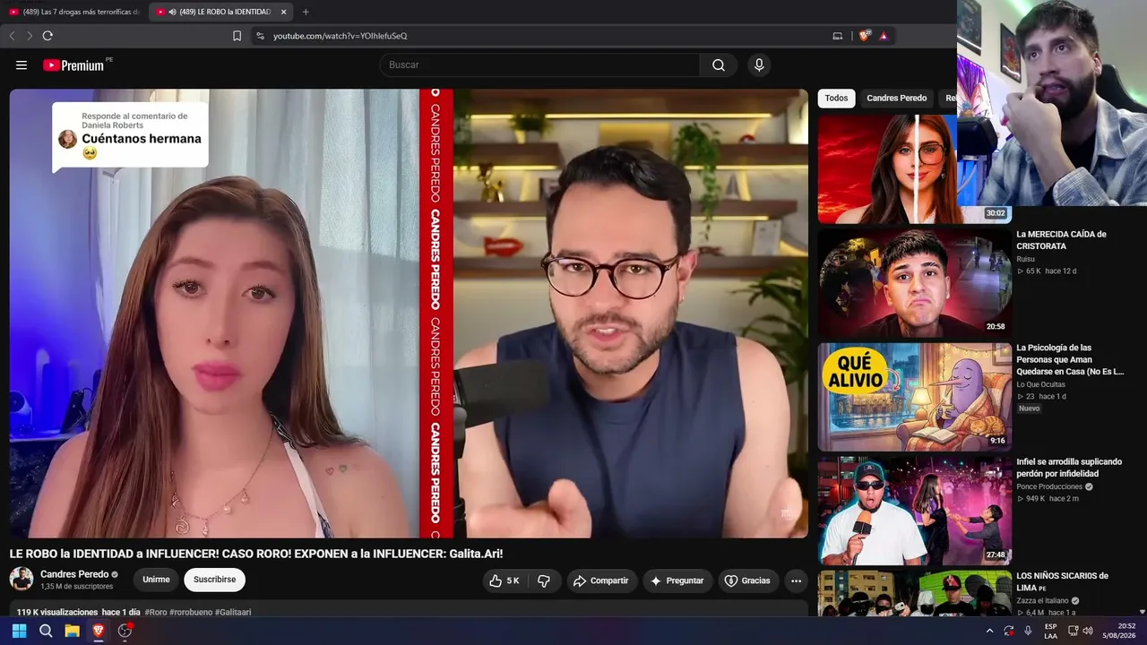Click the Unirme button
The height and width of the screenshot is (645, 1147).
point(156,580)
